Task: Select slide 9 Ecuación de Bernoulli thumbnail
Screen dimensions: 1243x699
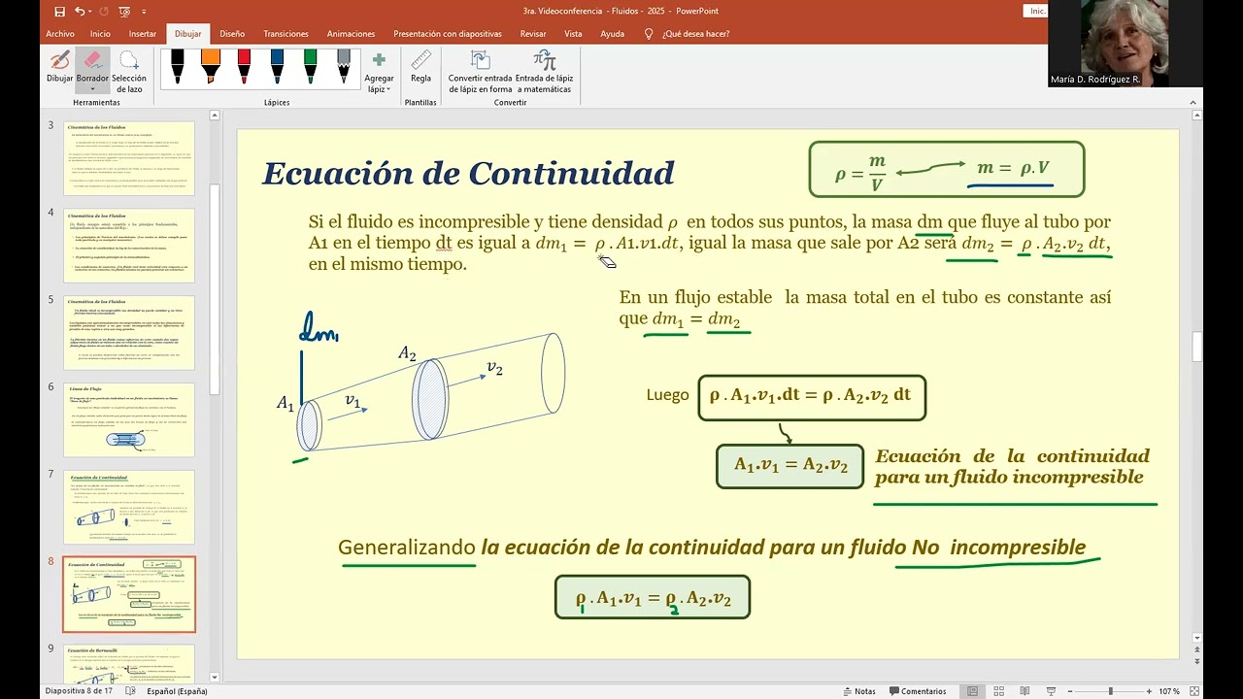Action: point(129,664)
